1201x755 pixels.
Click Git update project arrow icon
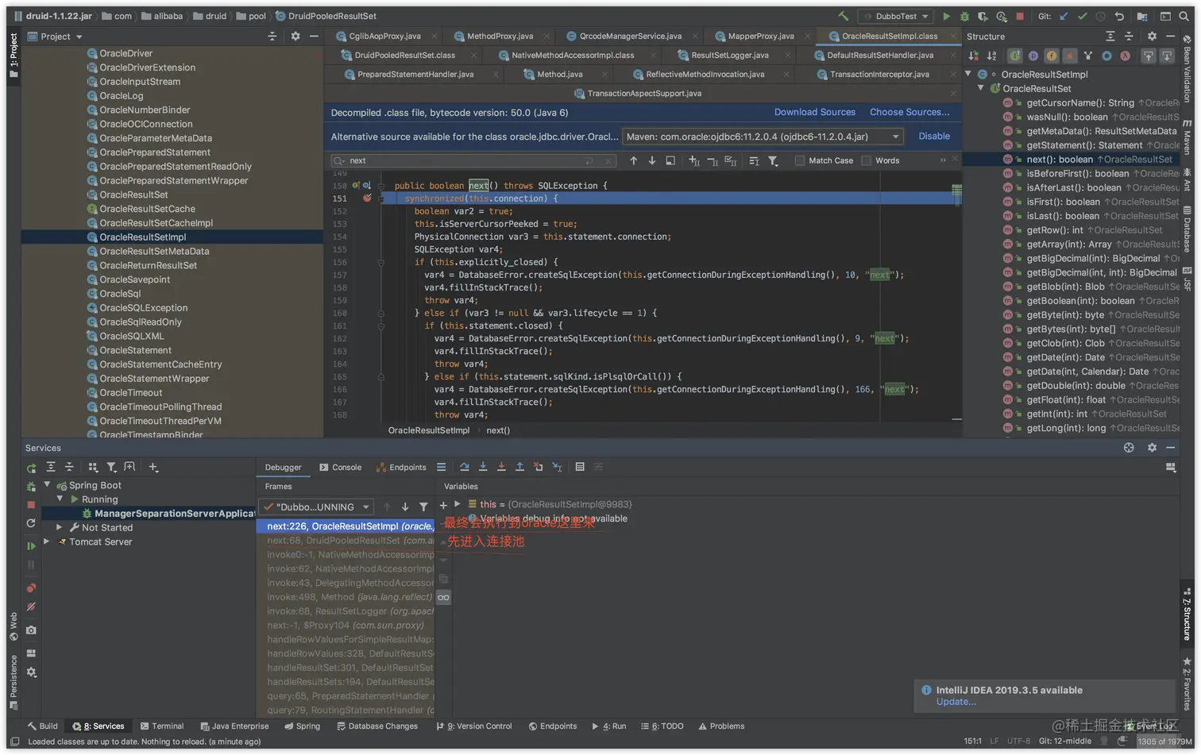(1064, 16)
